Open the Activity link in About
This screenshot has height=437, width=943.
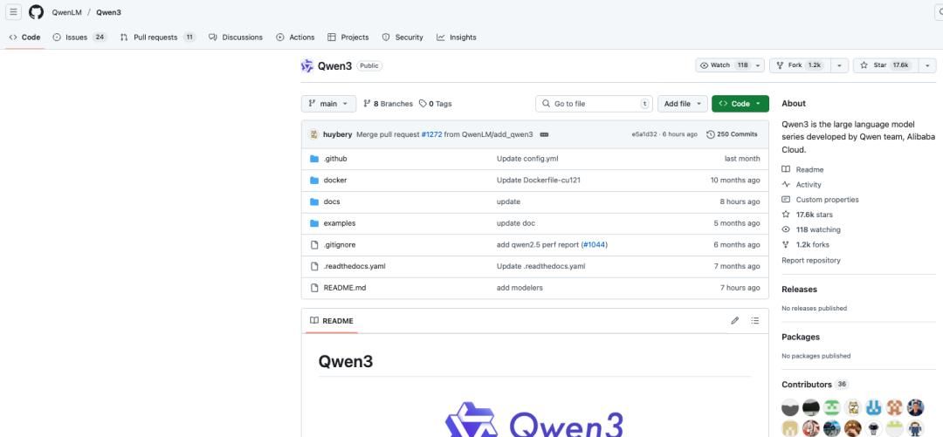coord(802,185)
